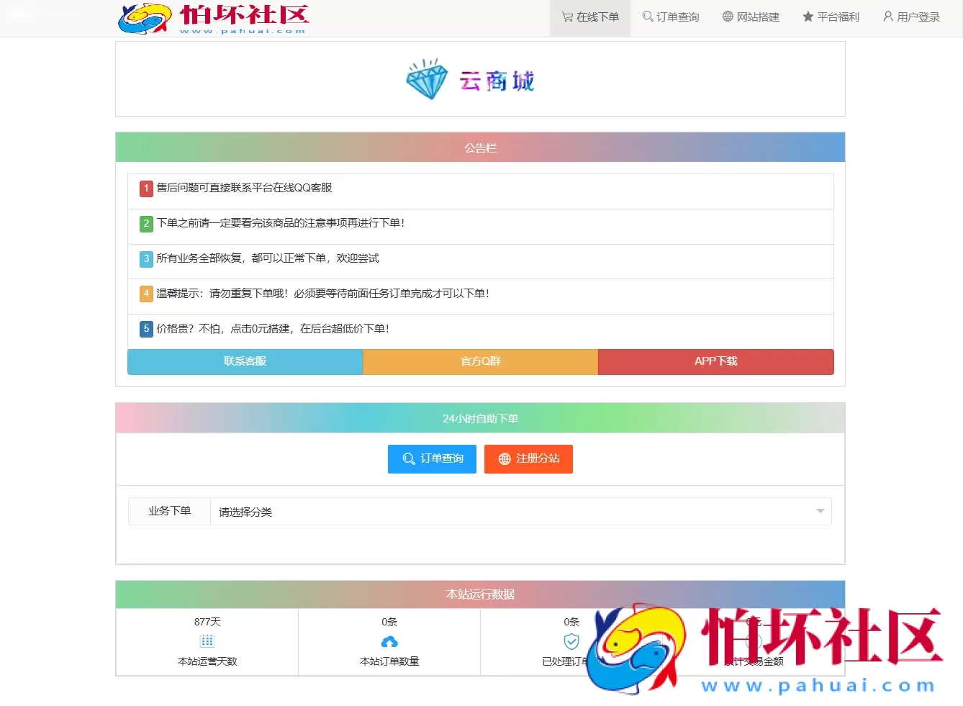This screenshot has width=963, height=706.
Task: Click the building icon above 本站运营天数
Action: pos(207,641)
